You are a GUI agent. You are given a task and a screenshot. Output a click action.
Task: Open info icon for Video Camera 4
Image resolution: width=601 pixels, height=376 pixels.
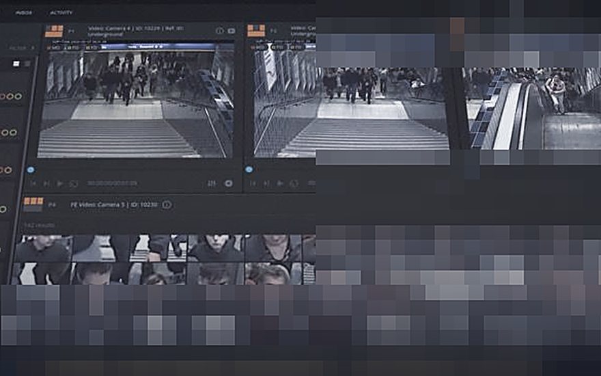pos(220,31)
